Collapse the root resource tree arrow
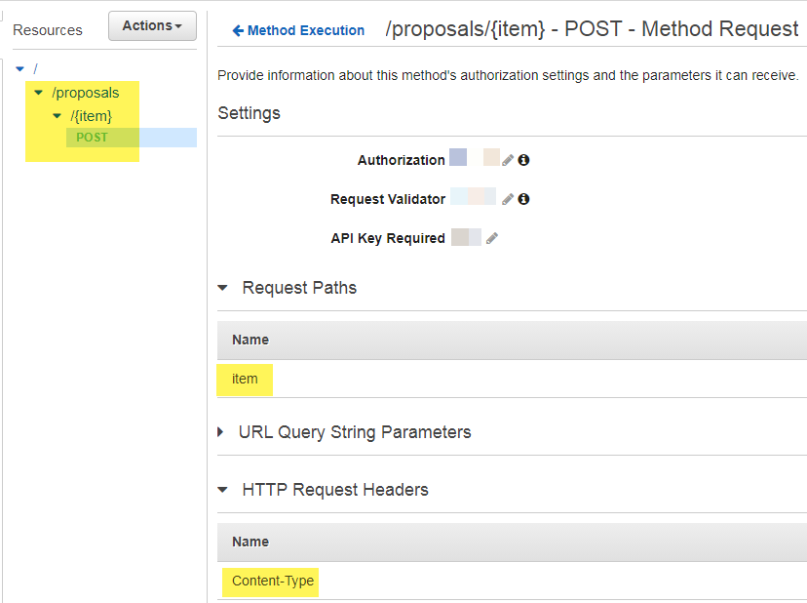The width and height of the screenshot is (807, 603). pos(19,69)
